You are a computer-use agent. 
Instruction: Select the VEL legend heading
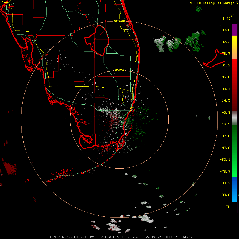click(x=233, y=16)
